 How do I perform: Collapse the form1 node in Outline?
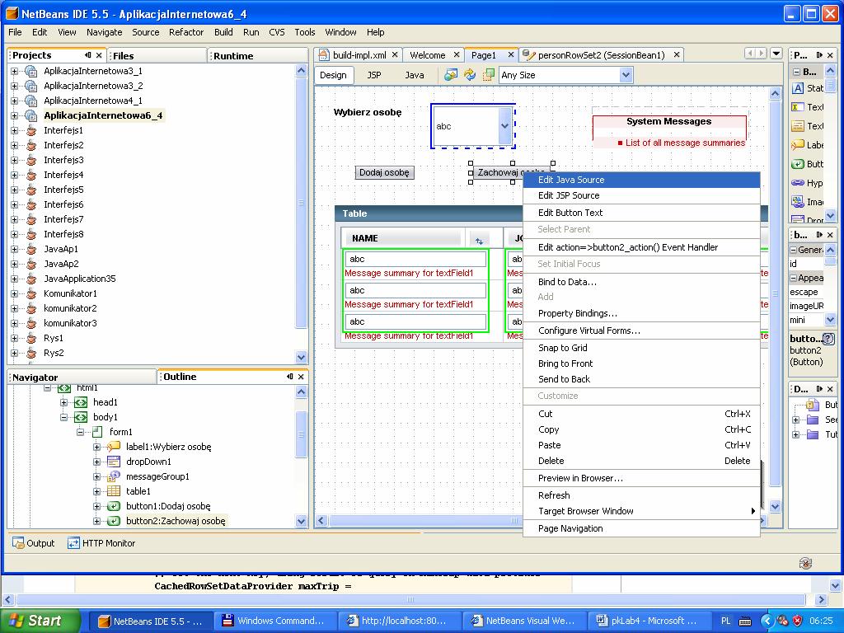[80, 432]
